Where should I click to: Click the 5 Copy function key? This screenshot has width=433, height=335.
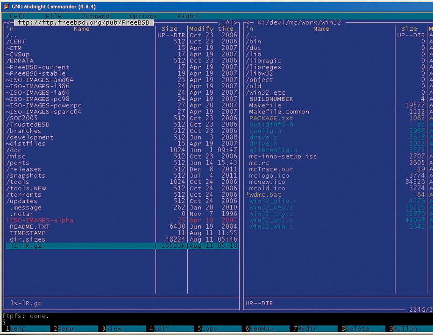pyautogui.click(x=219, y=328)
